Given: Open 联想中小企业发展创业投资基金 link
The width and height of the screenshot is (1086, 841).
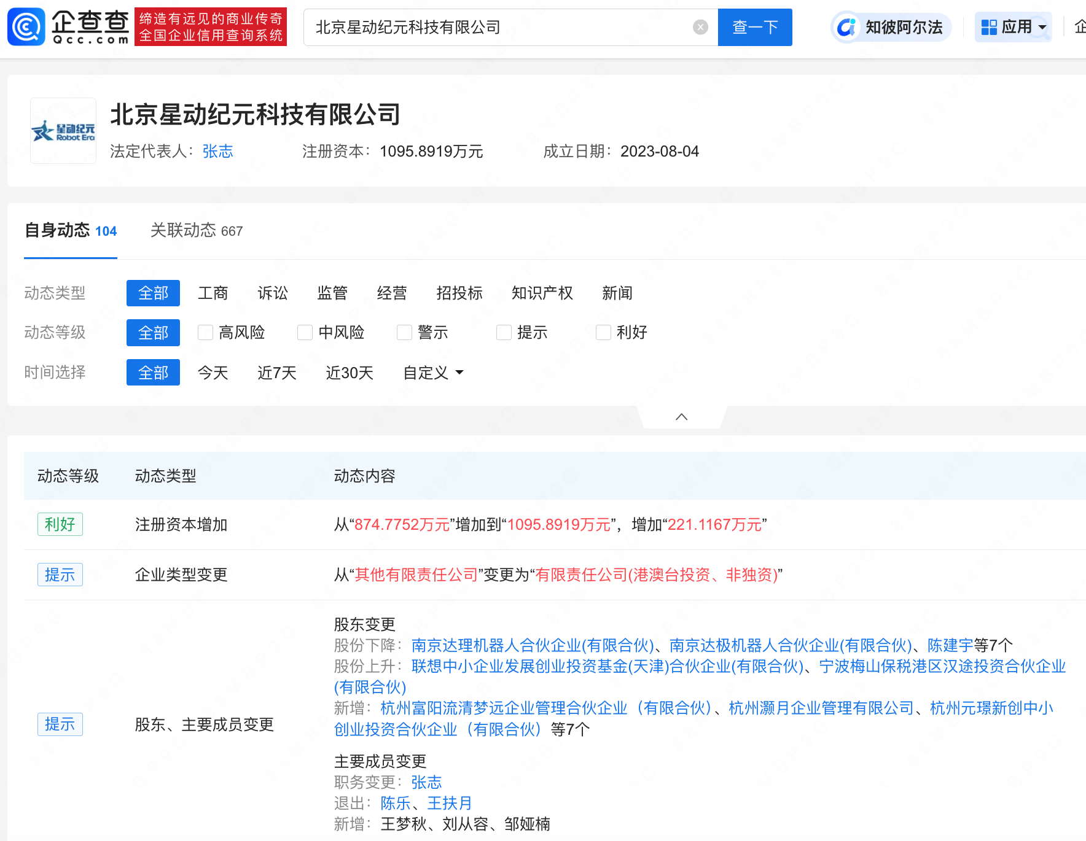Looking at the screenshot, I should [x=607, y=666].
